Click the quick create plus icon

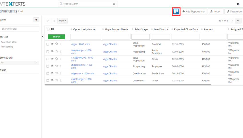(238, 4)
